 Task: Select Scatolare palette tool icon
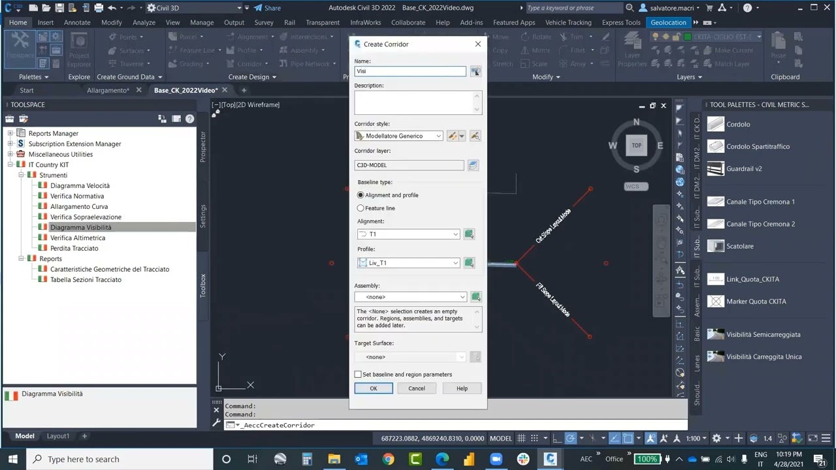coord(716,246)
